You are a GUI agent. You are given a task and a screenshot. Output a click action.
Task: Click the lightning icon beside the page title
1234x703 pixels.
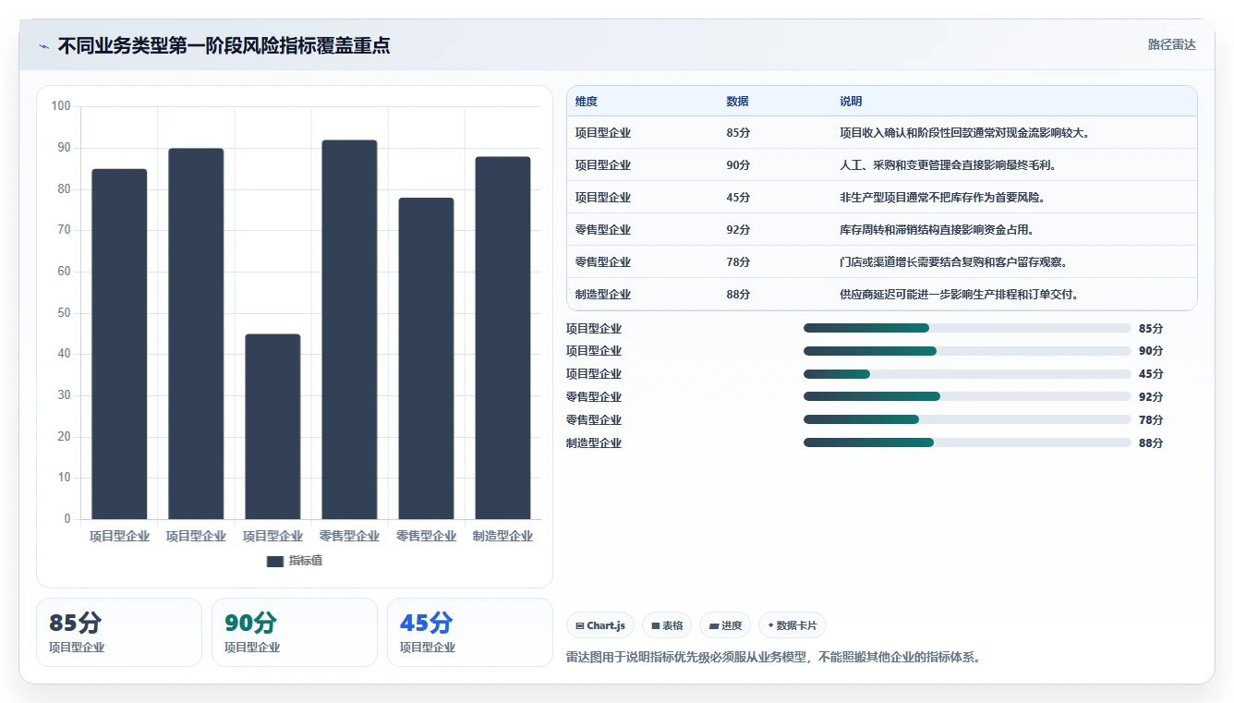pyautogui.click(x=44, y=46)
